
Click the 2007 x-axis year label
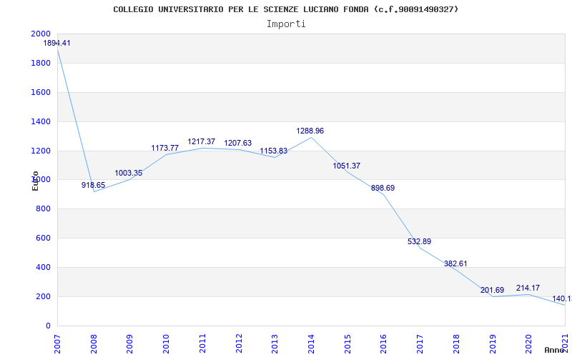57,344
